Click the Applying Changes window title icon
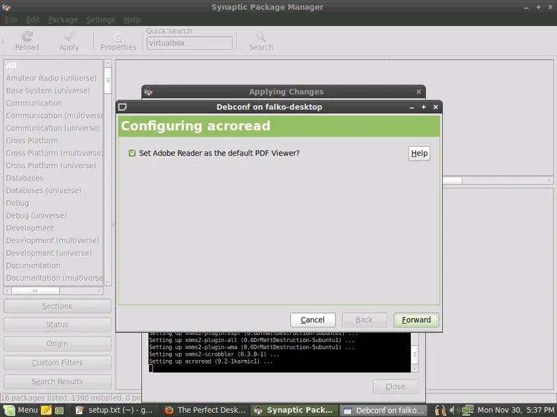 coord(148,92)
